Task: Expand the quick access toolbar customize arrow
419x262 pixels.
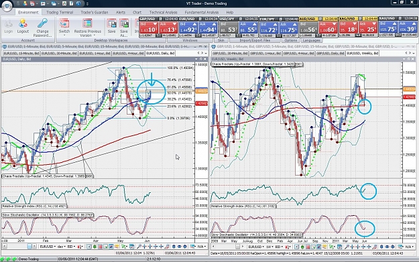Action: click(87, 4)
